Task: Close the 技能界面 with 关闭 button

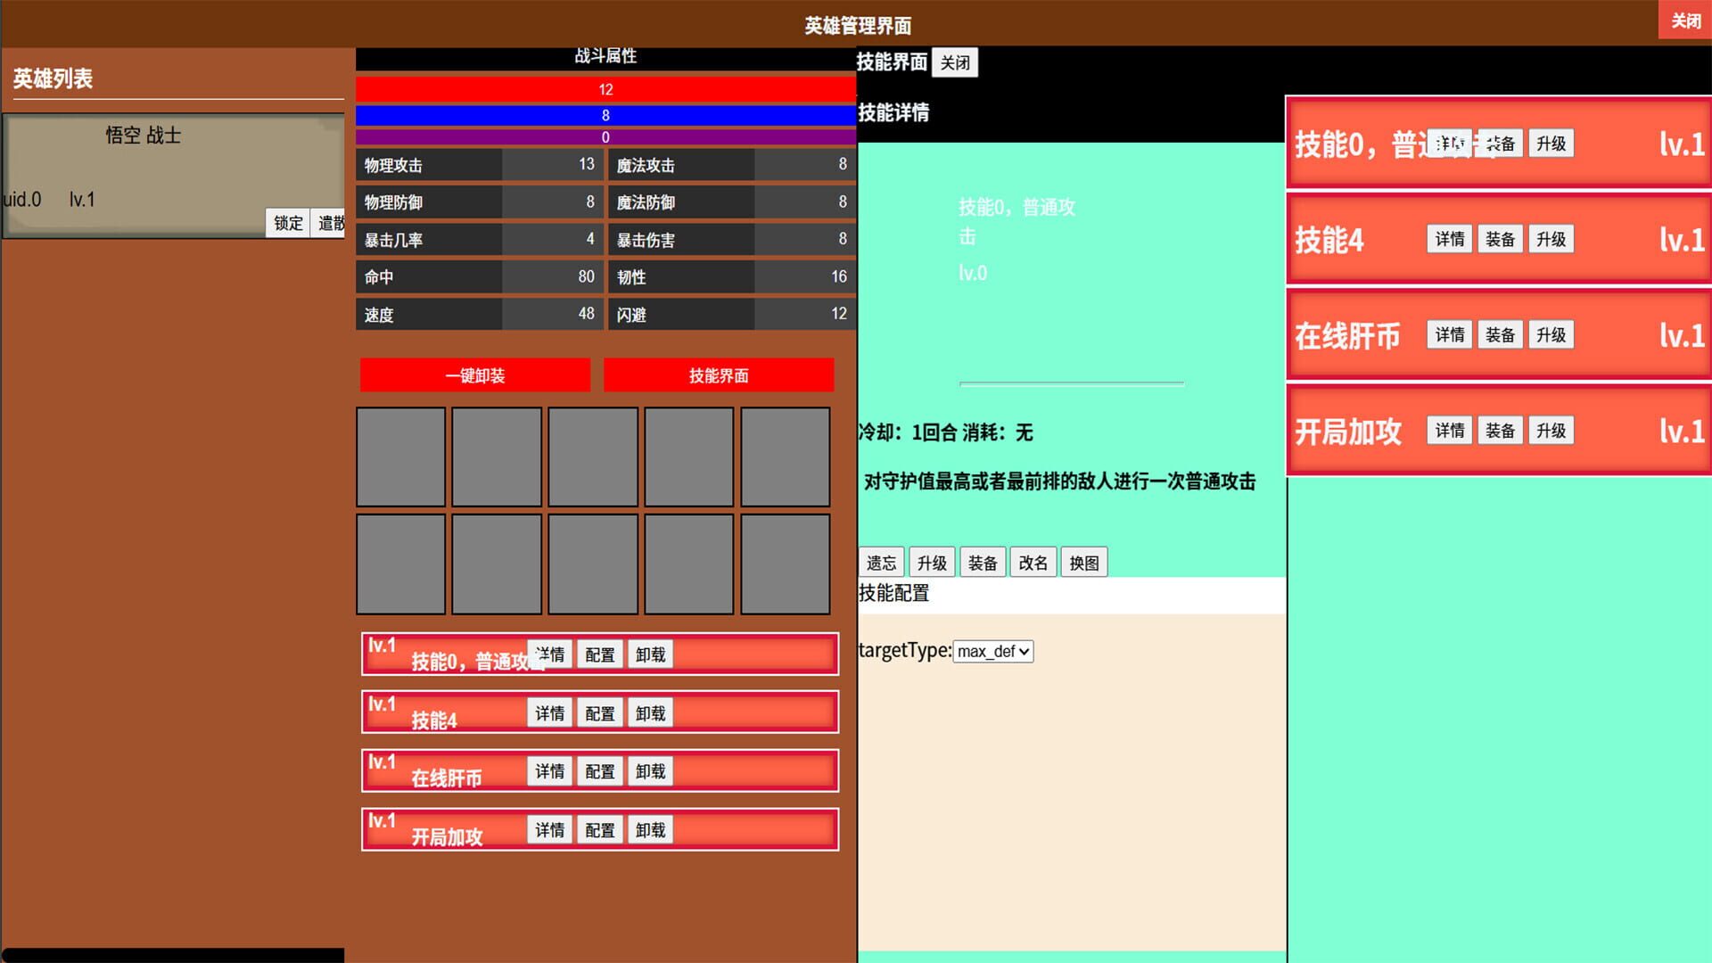Action: (953, 62)
